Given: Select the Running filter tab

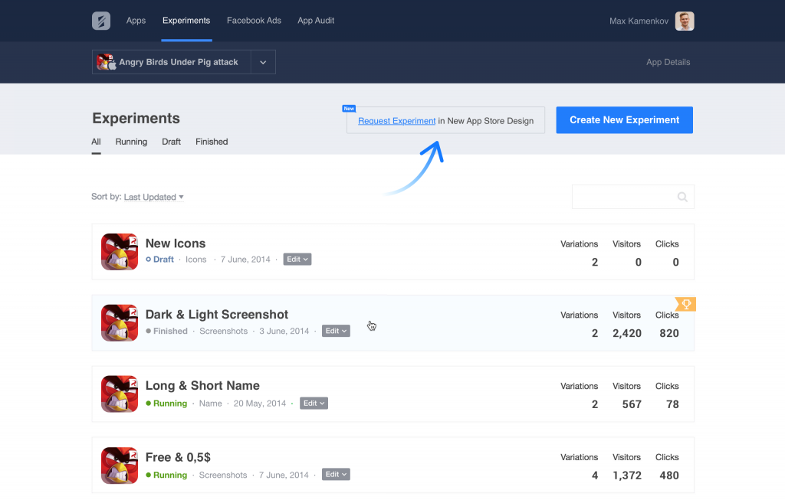Looking at the screenshot, I should (x=131, y=142).
